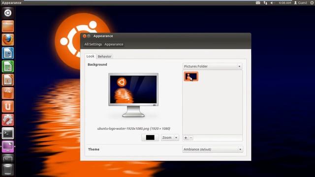Open the Guest user menu
Viewport: 315px width, 177px height.
coord(301,2)
